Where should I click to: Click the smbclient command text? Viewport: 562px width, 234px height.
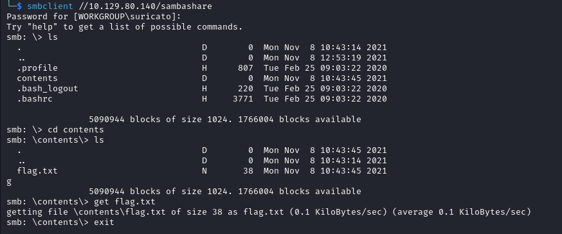click(x=50, y=6)
